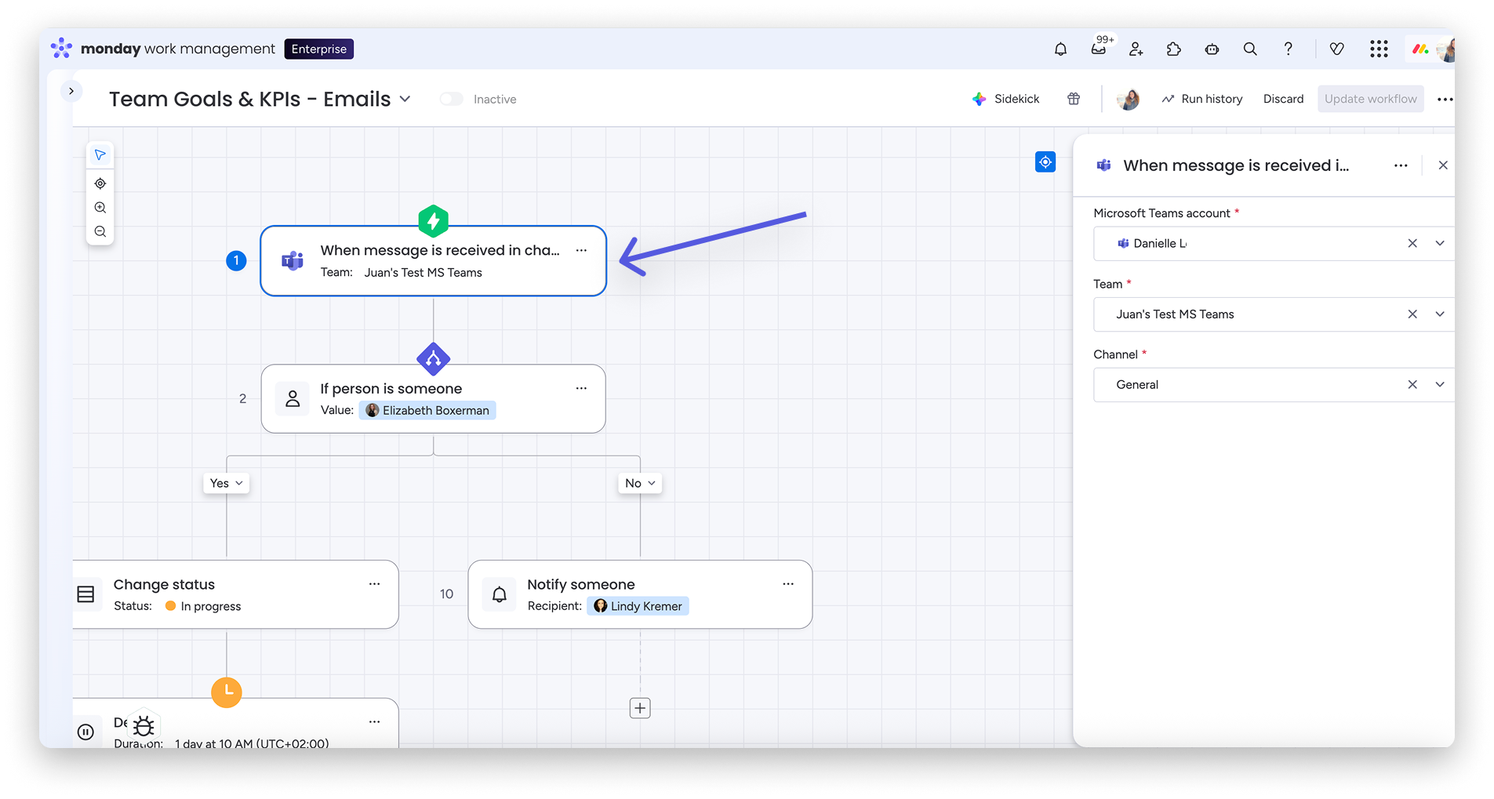The width and height of the screenshot is (1494, 799).
Task: Add a step under Notify someone
Action: [640, 708]
